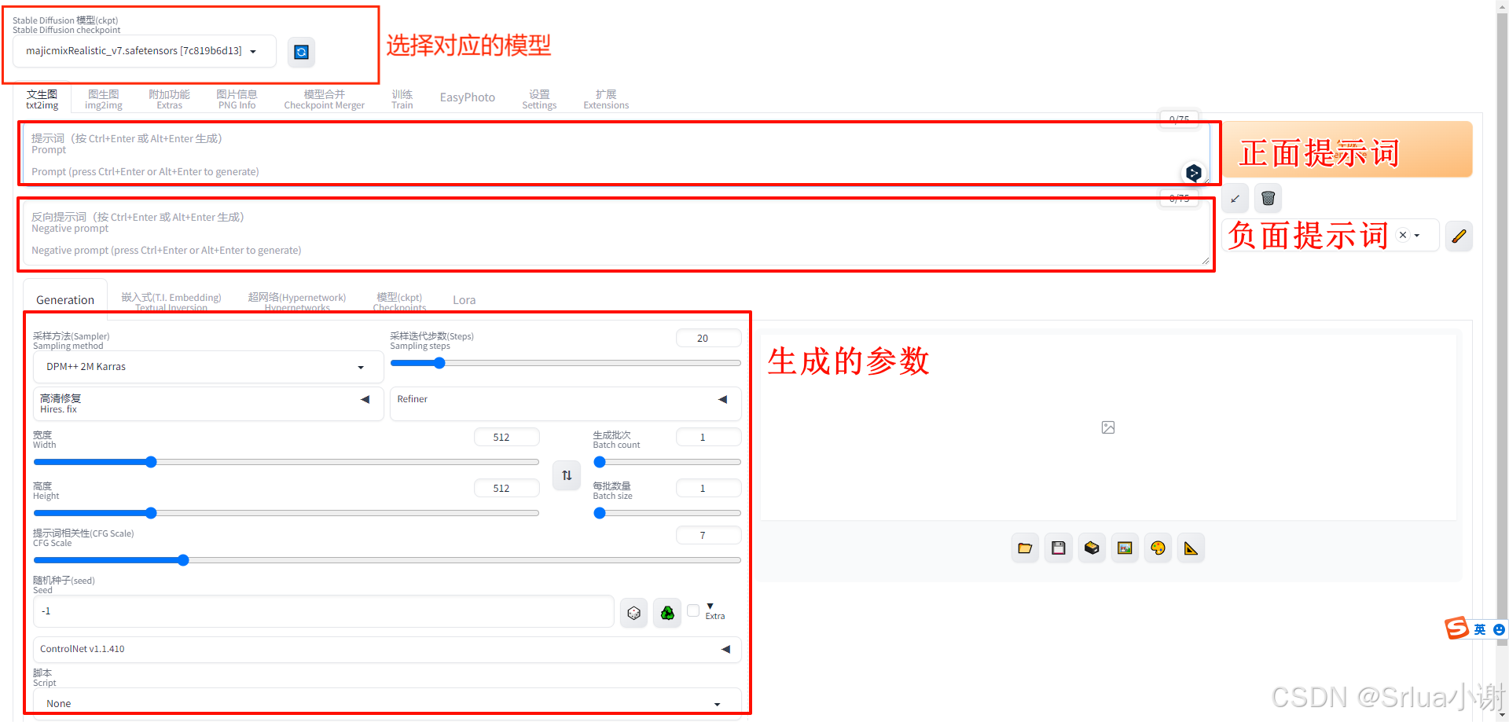Viewport: 1509px width, 722px height.
Task: Open the Checkpoints sub-tab
Action: [x=399, y=302]
